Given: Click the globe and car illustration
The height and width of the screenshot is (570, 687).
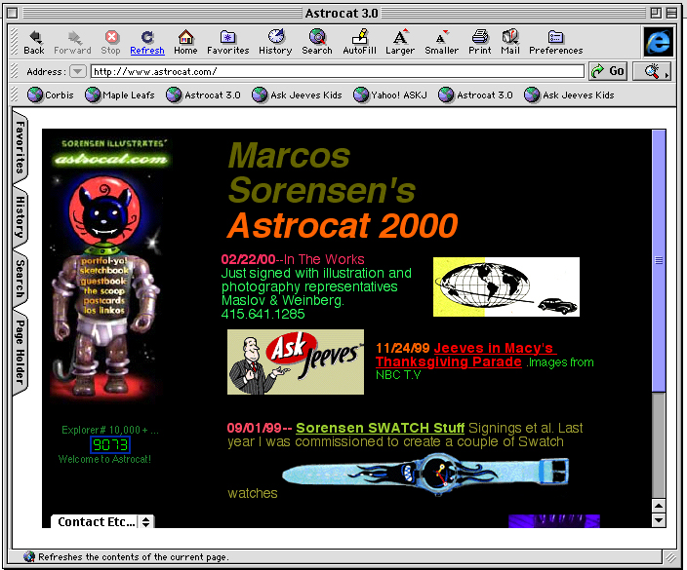Looking at the screenshot, I should click(506, 287).
